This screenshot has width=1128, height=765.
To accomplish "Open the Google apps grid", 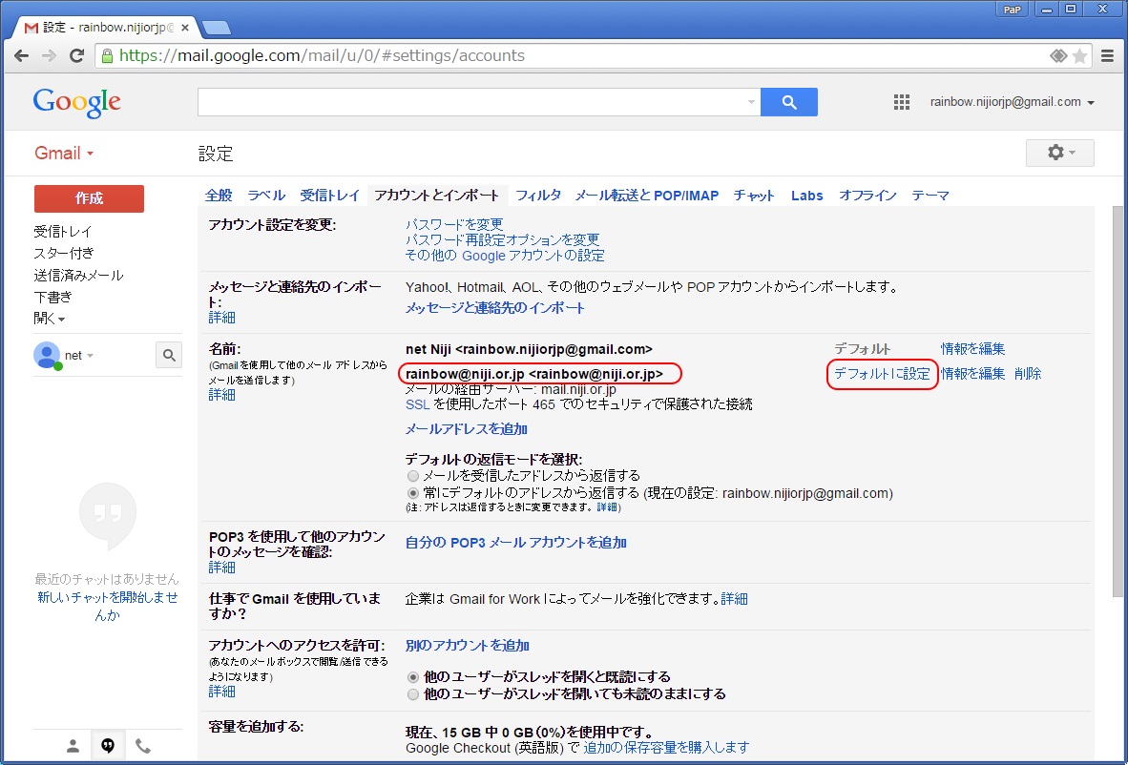I will [902, 102].
